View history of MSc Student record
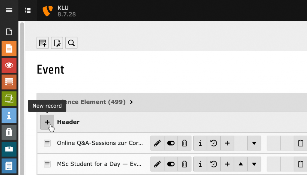Image resolution: width=307 pixels, height=175 pixels. [x=213, y=164]
